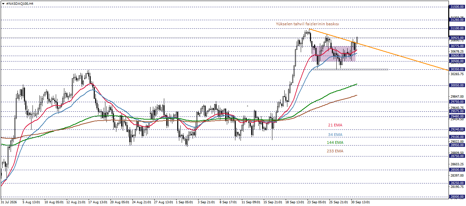Viewport: 466px width, 206px height.
Task: Select the 144 EMA legend label
Action: click(x=335, y=142)
